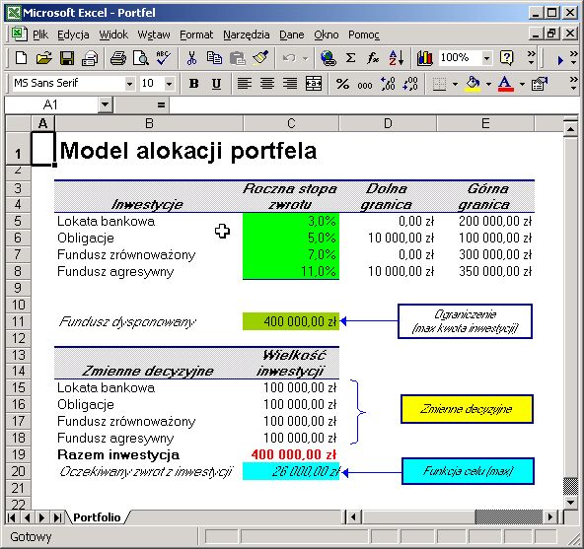
Task: Click last sheet navigation arrow
Action: (x=57, y=517)
